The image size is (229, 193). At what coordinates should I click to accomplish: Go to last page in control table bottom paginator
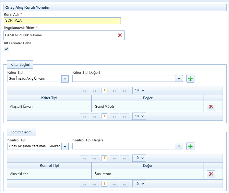124,184
